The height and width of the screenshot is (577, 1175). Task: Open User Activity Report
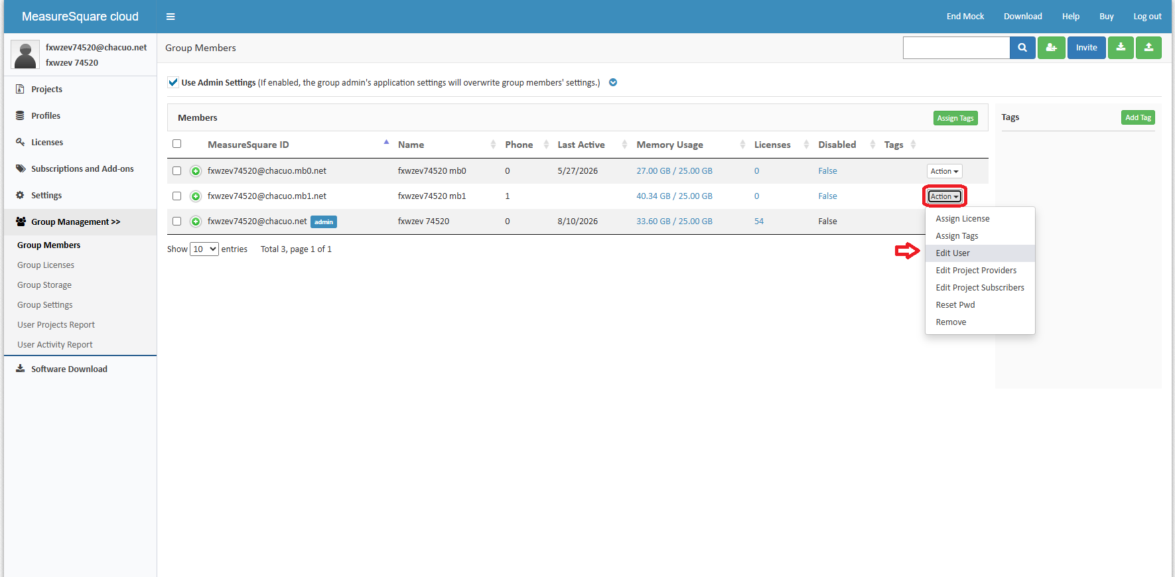[x=55, y=345]
